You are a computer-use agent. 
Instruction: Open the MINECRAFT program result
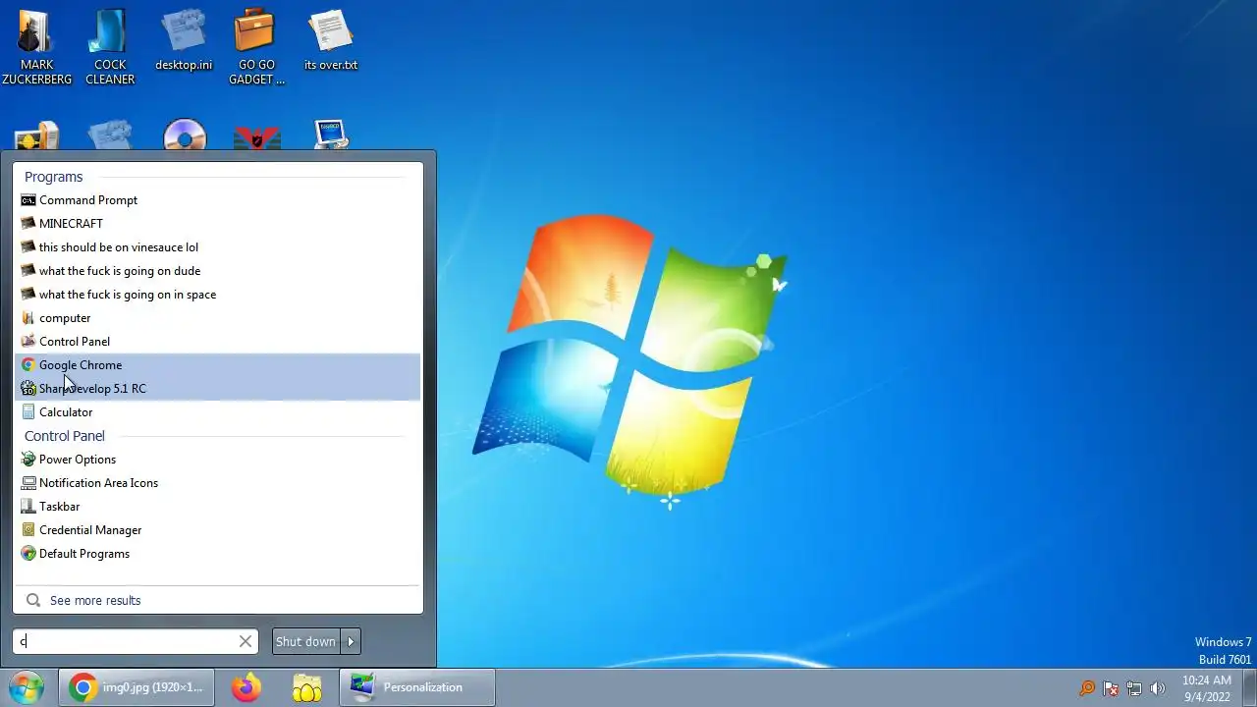tap(218, 224)
